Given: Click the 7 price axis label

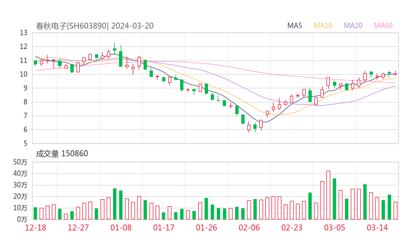Looking at the screenshot, I should [x=25, y=116].
